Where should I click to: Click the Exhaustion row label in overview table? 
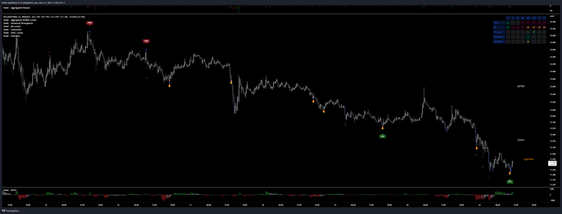coord(499,42)
